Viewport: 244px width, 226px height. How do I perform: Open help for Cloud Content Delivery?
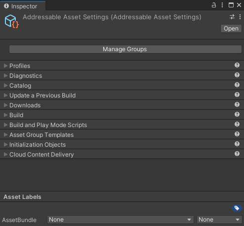click(x=237, y=154)
